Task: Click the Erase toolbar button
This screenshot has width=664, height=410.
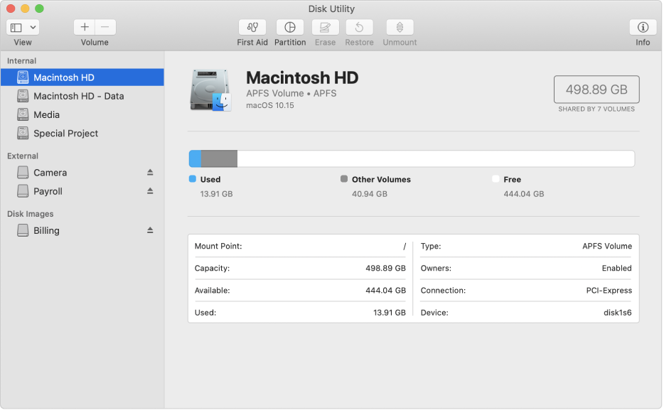Action: point(325,28)
